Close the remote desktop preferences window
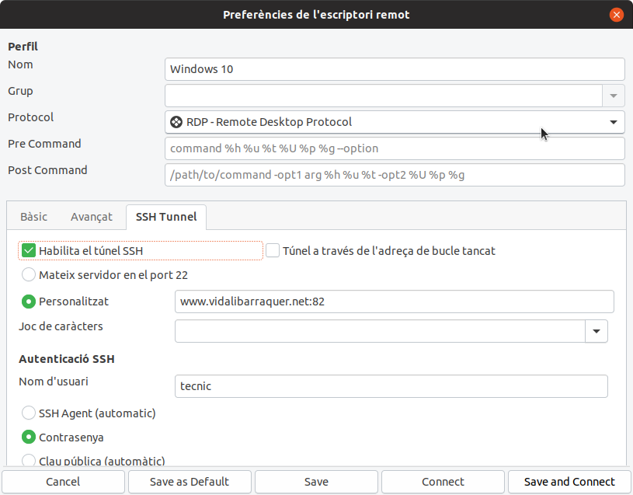 (616, 15)
